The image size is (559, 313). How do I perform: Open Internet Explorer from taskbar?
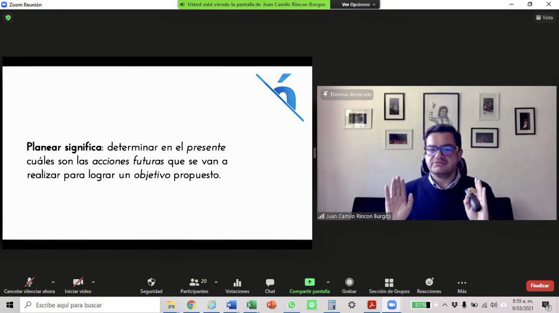coord(211,305)
